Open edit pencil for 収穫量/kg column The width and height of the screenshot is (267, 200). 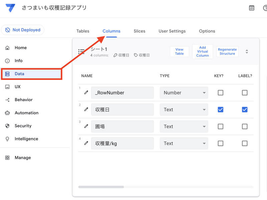[x=86, y=143]
